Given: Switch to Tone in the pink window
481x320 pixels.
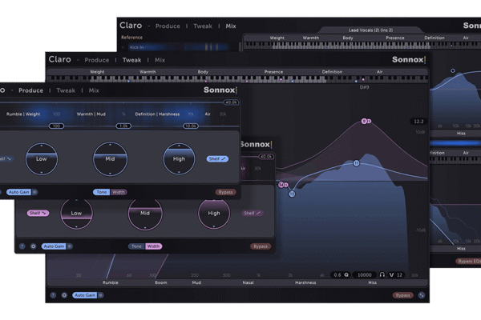Looking at the screenshot, I should 136,246.
